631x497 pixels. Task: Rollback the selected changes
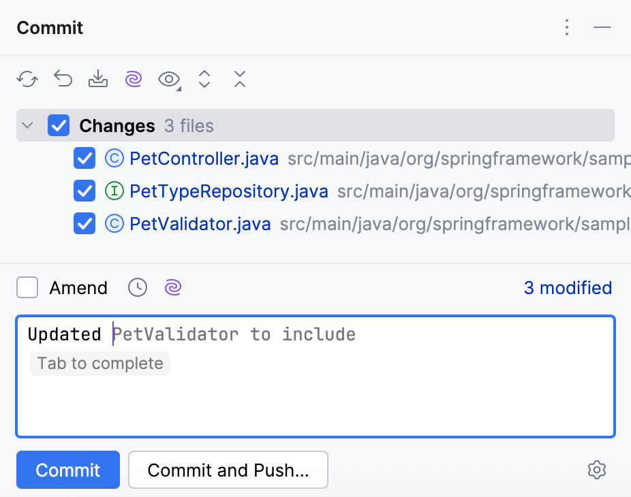63,79
